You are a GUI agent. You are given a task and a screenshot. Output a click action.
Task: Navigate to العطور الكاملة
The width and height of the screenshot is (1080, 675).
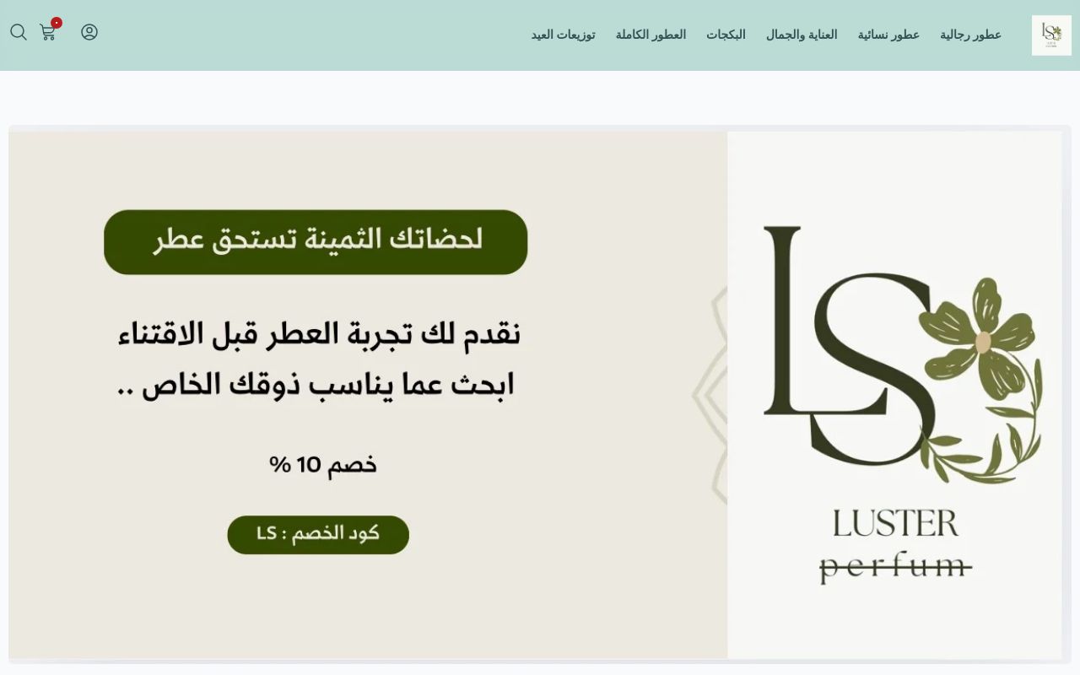(x=651, y=35)
